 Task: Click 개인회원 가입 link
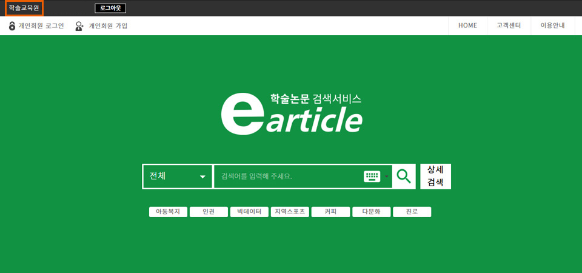(x=108, y=26)
